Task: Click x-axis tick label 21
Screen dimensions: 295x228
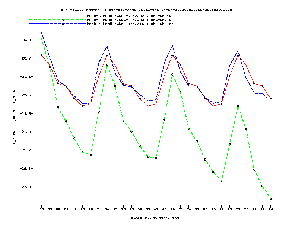Action: 99,209
